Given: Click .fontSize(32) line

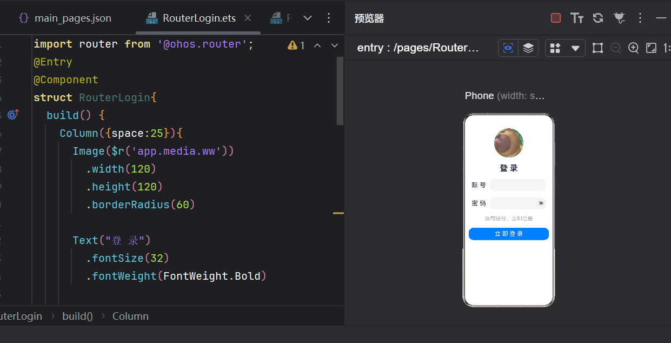Looking at the screenshot, I should point(127,258).
